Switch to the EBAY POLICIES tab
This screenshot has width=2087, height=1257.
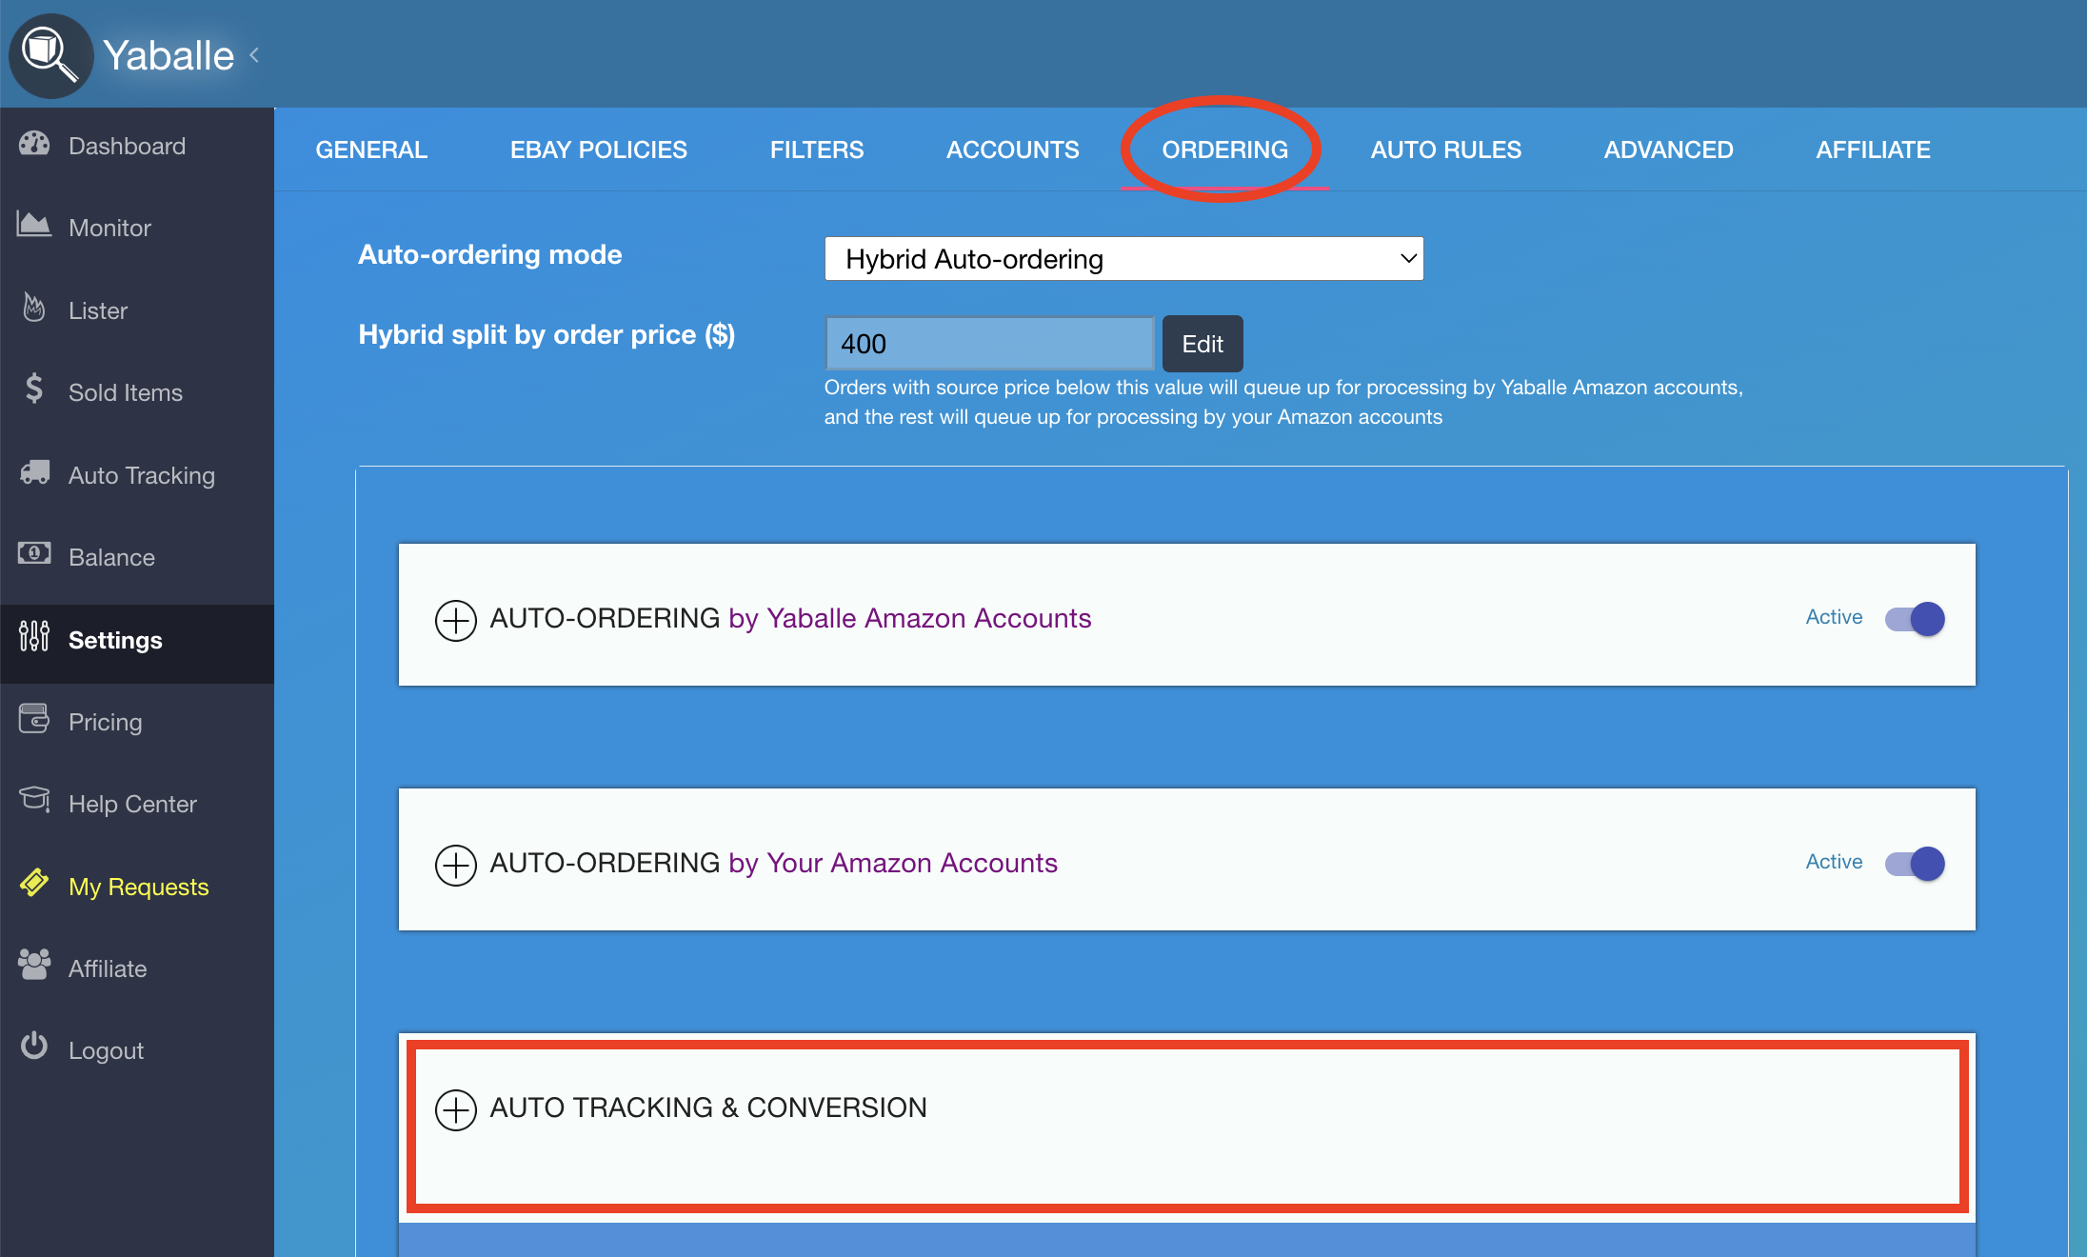(x=599, y=150)
